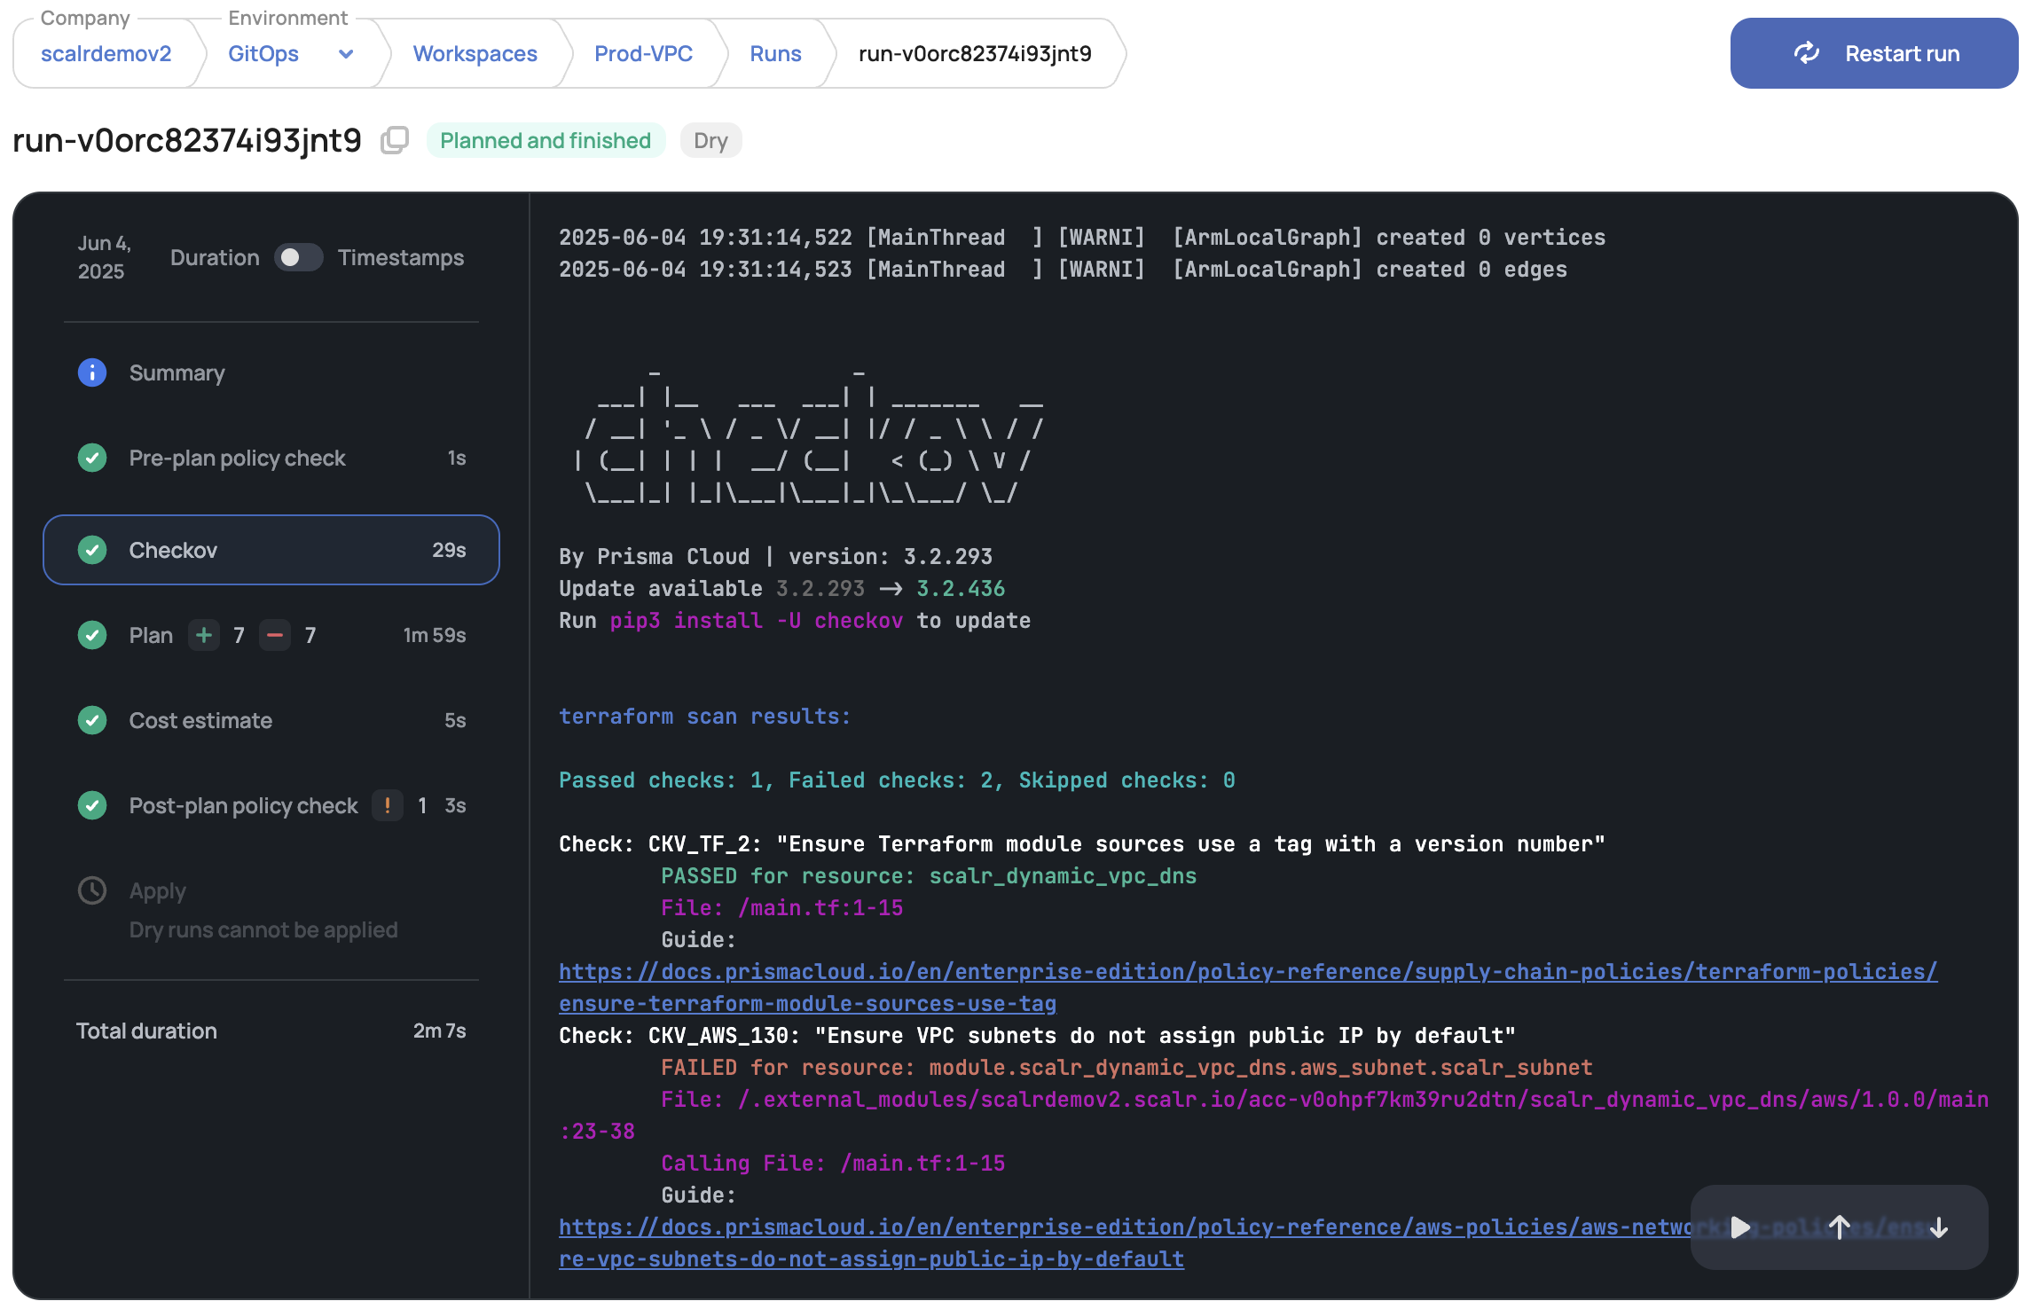Click the run-v0orc82374i93jnt9 page title

[187, 140]
